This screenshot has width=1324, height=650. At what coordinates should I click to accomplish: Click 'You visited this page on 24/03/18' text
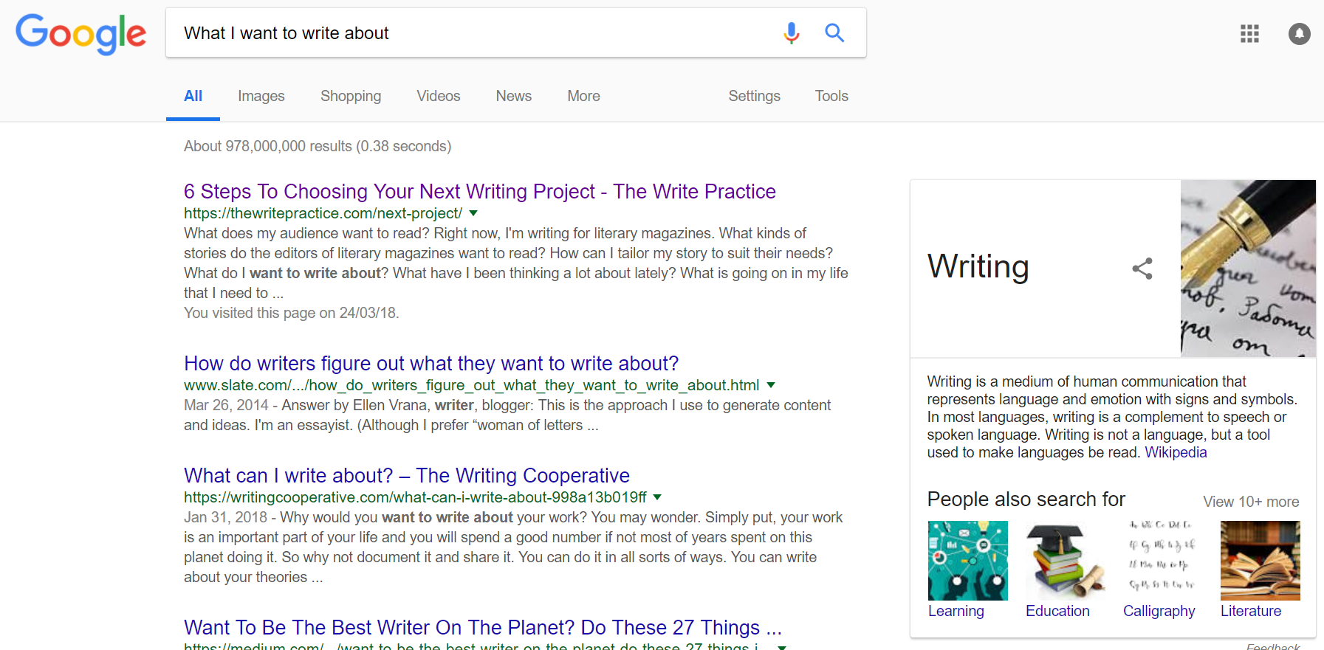[x=292, y=313]
